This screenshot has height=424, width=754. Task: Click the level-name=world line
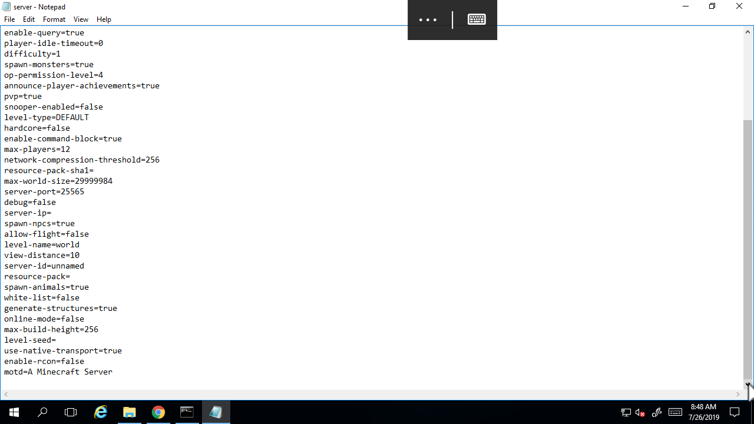point(42,245)
